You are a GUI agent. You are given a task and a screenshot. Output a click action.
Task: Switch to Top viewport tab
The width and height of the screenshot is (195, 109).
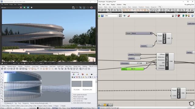click(16, 103)
